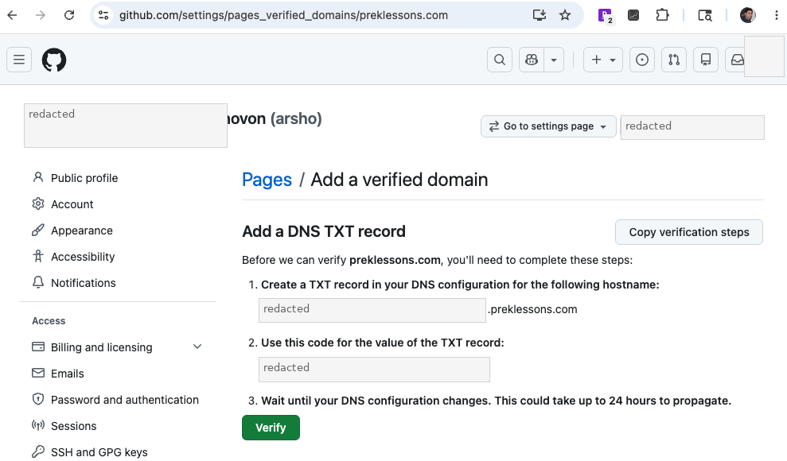Click Copy verification steps button

tap(688, 232)
